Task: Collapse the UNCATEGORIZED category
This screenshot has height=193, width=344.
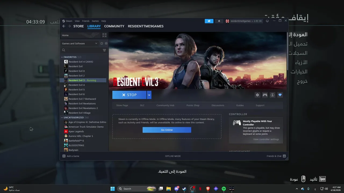Action: click(x=62, y=117)
